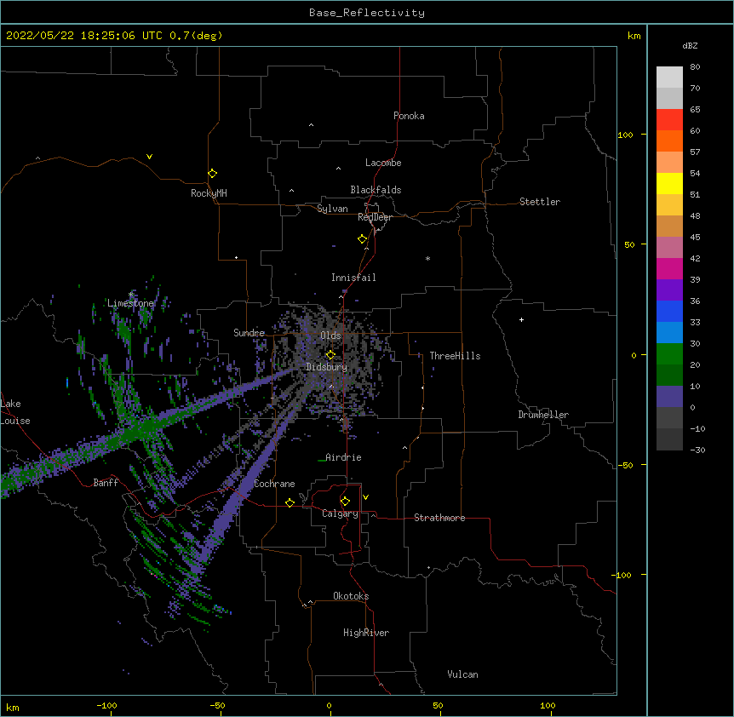Screen dimensions: 734x717
Task: Click the white asterisk marker east of Innisfail
Action: (427, 258)
